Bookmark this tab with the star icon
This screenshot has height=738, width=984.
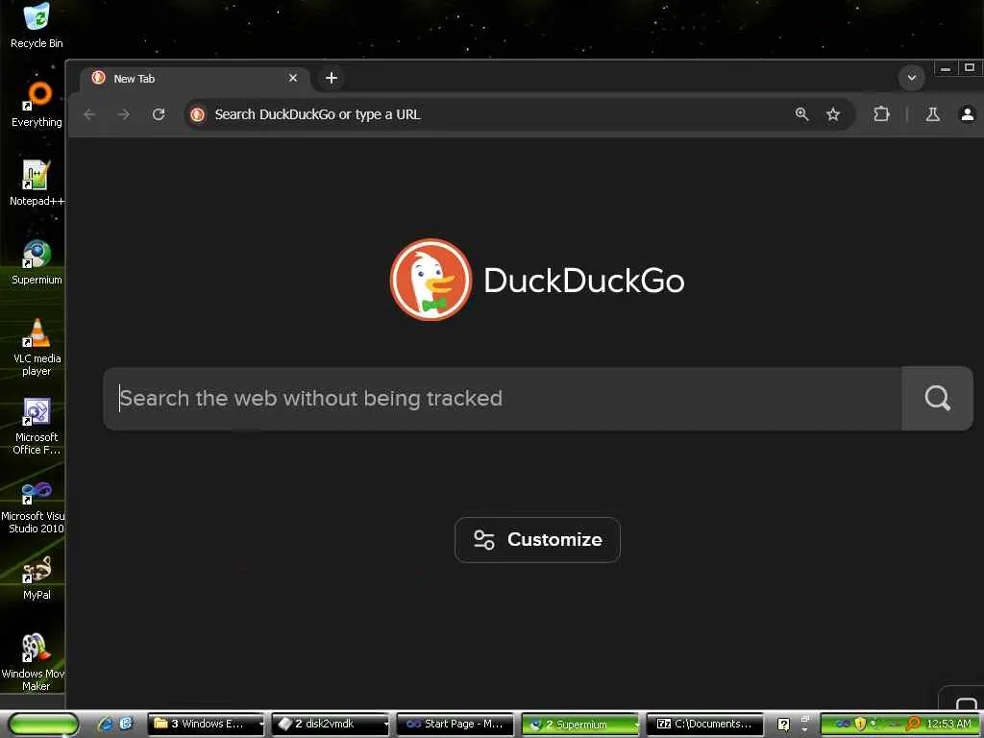click(x=833, y=114)
